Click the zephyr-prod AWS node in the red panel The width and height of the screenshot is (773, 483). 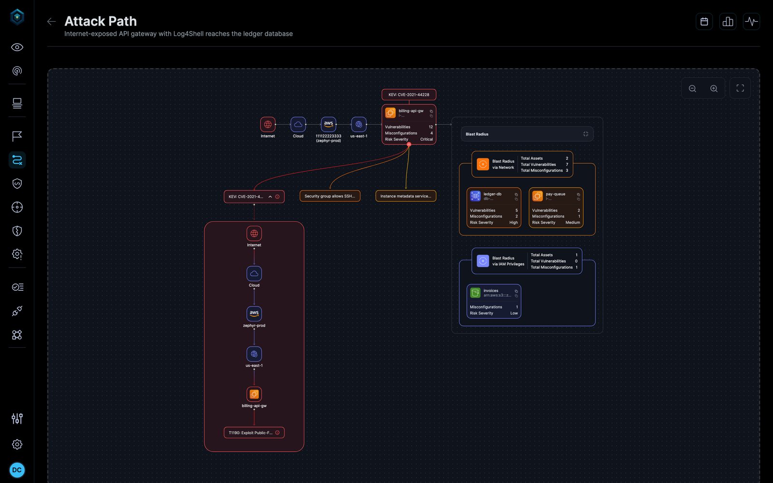click(x=254, y=314)
